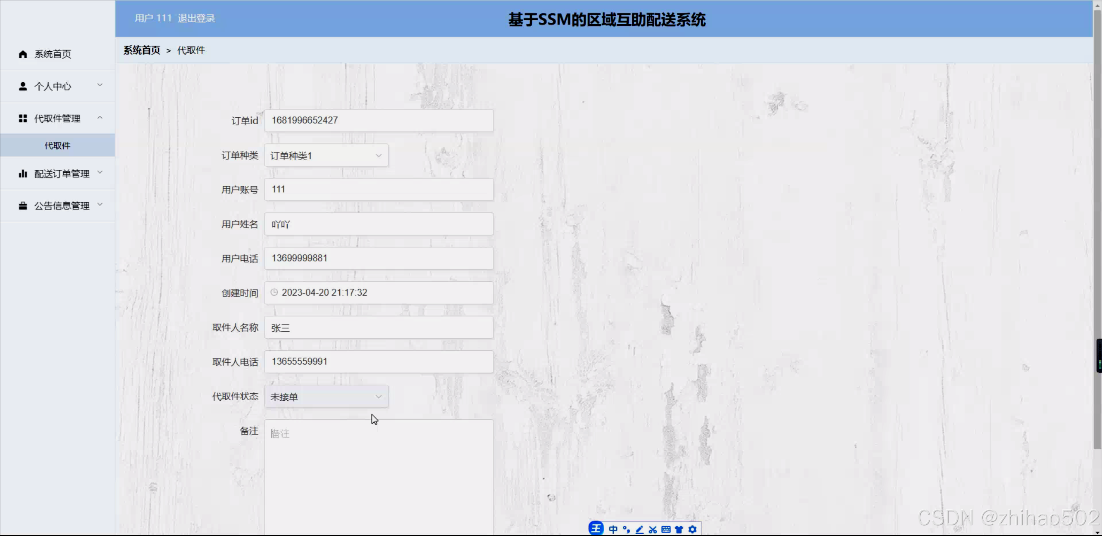Open the 代取件状态 dropdown showing 未接单

click(326, 397)
